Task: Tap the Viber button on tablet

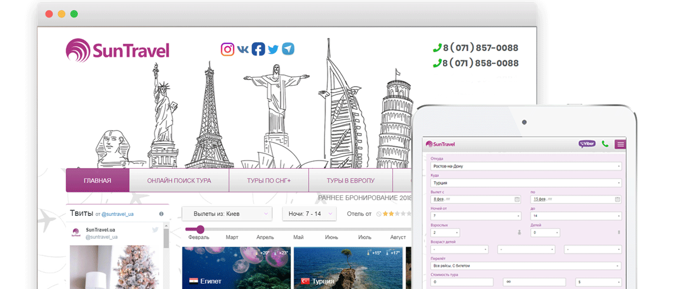Action: [587, 144]
